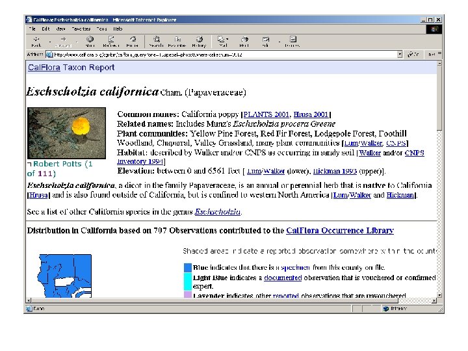Click the vertical scrollbar up arrow
This screenshot has width=468, height=351.
pyautogui.click(x=439, y=64)
